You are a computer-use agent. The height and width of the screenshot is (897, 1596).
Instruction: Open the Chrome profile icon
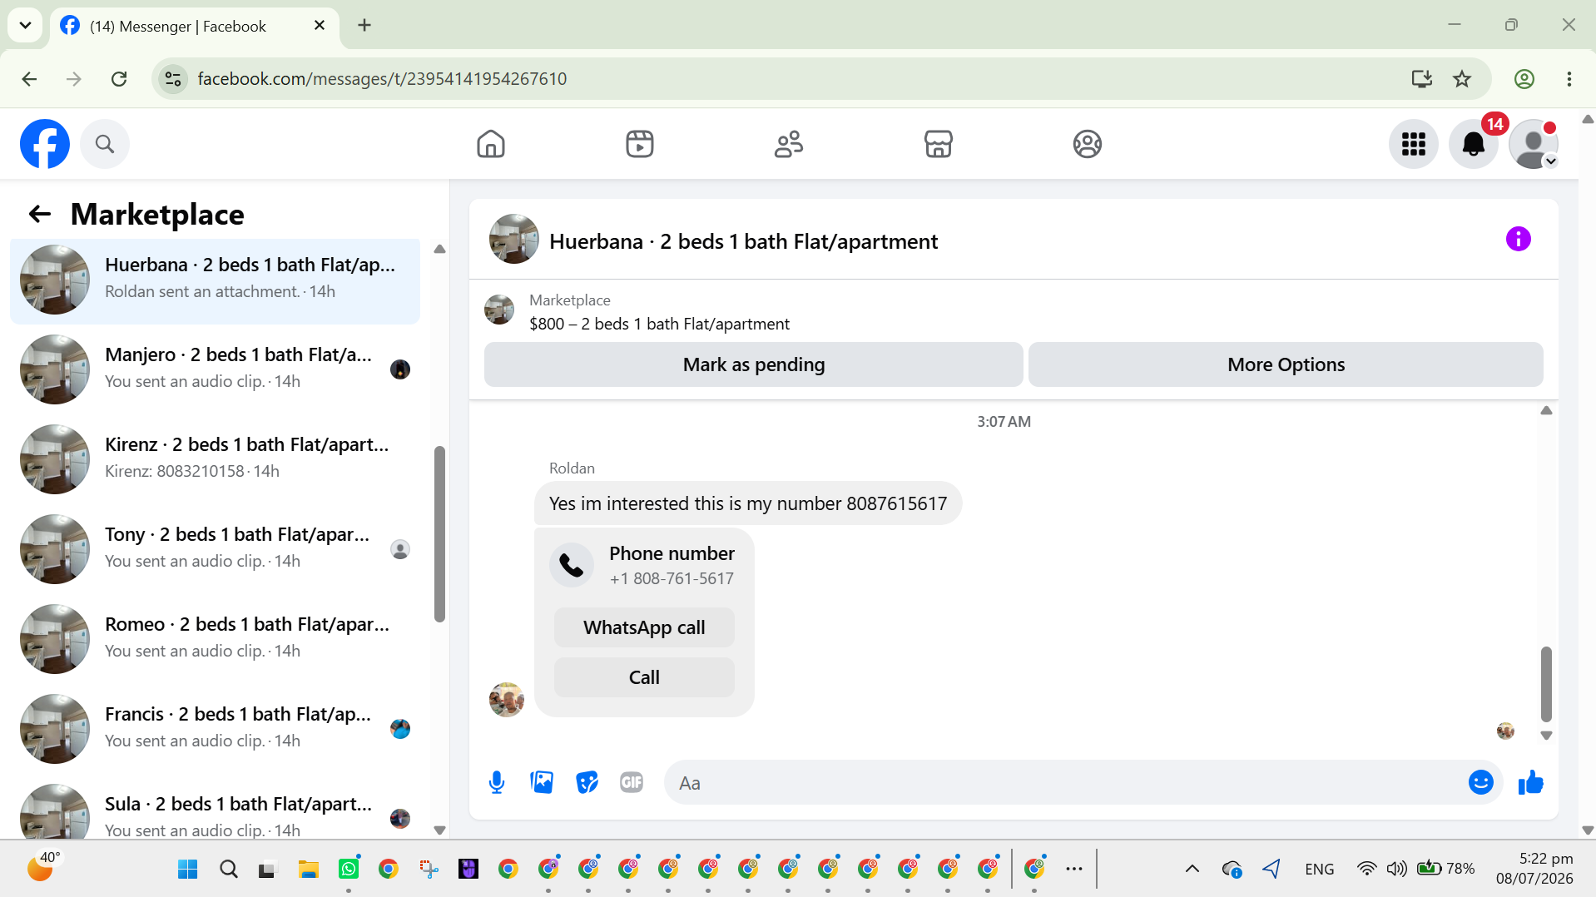pos(1524,79)
